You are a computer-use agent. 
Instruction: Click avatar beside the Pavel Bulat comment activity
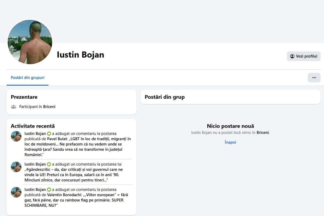pyautogui.click(x=16, y=136)
